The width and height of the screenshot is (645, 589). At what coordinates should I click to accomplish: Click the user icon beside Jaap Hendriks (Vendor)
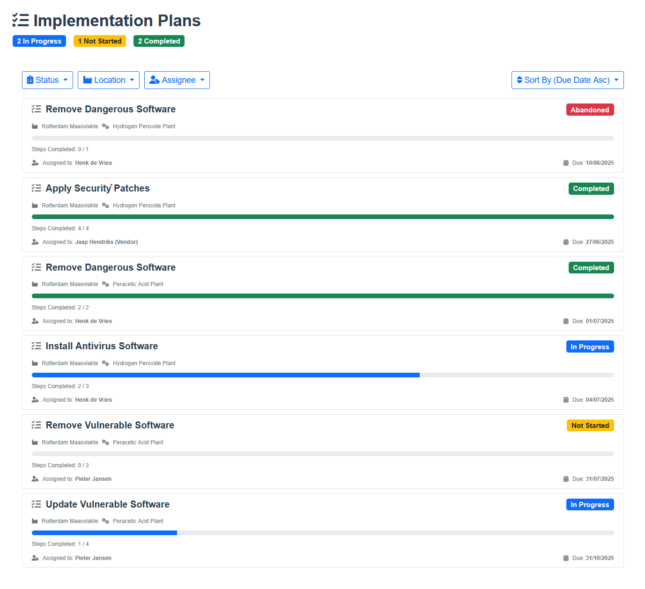tap(35, 242)
